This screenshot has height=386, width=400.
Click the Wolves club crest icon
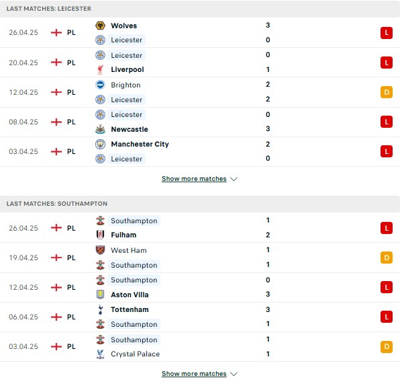point(100,26)
